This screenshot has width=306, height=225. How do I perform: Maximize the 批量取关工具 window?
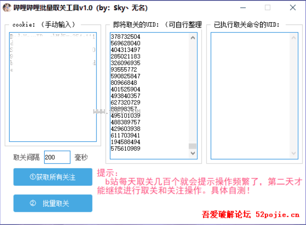[x=267, y=8]
